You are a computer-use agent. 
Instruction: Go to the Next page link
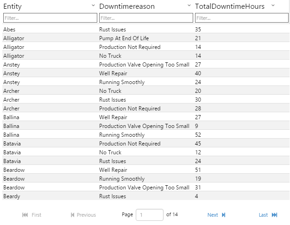coord(213,215)
